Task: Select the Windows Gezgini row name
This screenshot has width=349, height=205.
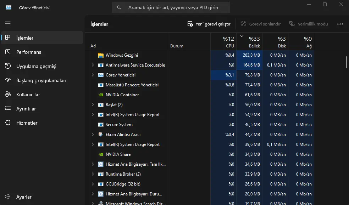Action: pyautogui.click(x=122, y=55)
